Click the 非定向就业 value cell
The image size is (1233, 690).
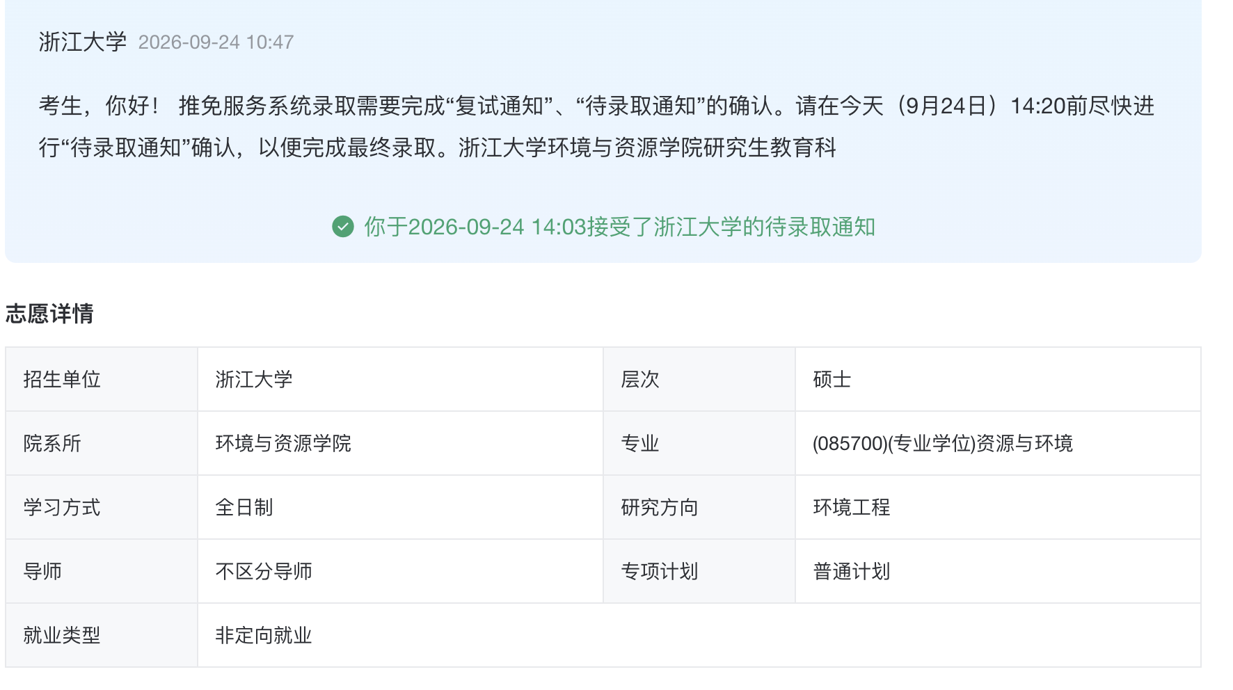699,635
